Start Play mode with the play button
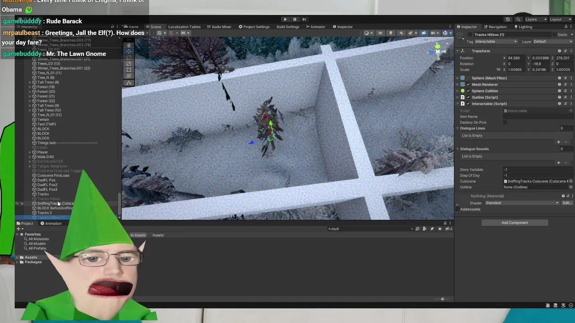 pos(285,19)
